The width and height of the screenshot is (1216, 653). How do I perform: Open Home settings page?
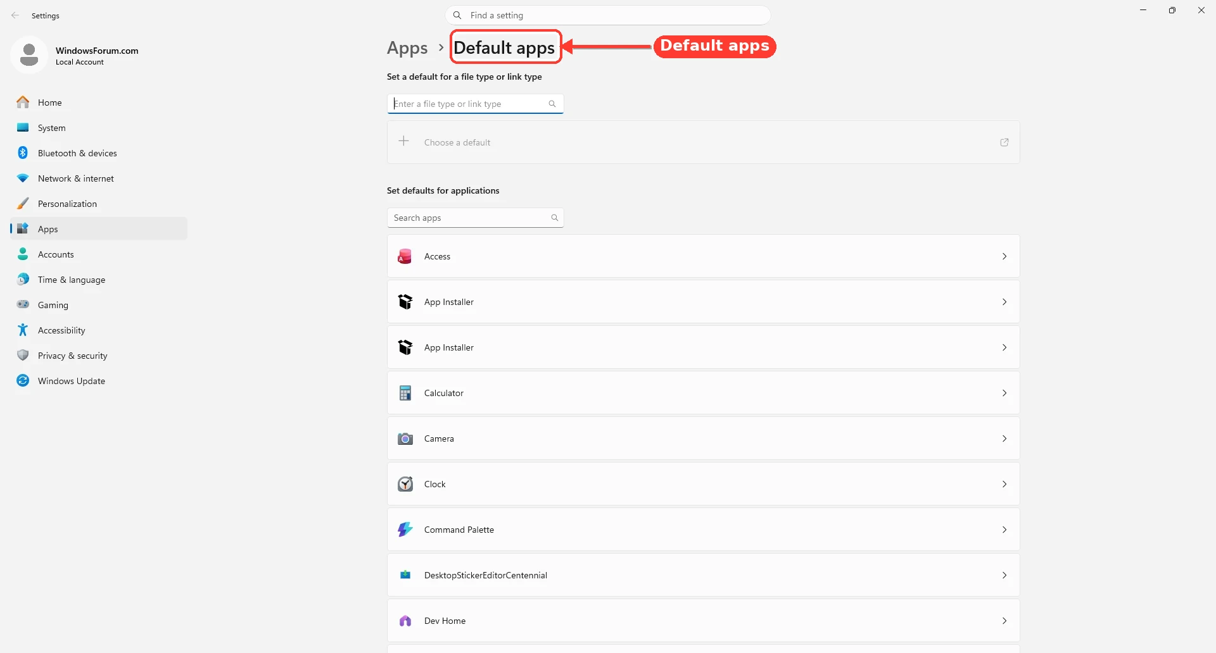click(x=99, y=103)
